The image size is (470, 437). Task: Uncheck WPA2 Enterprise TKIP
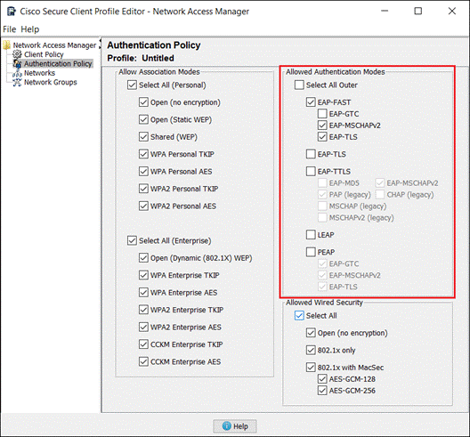coord(143,310)
